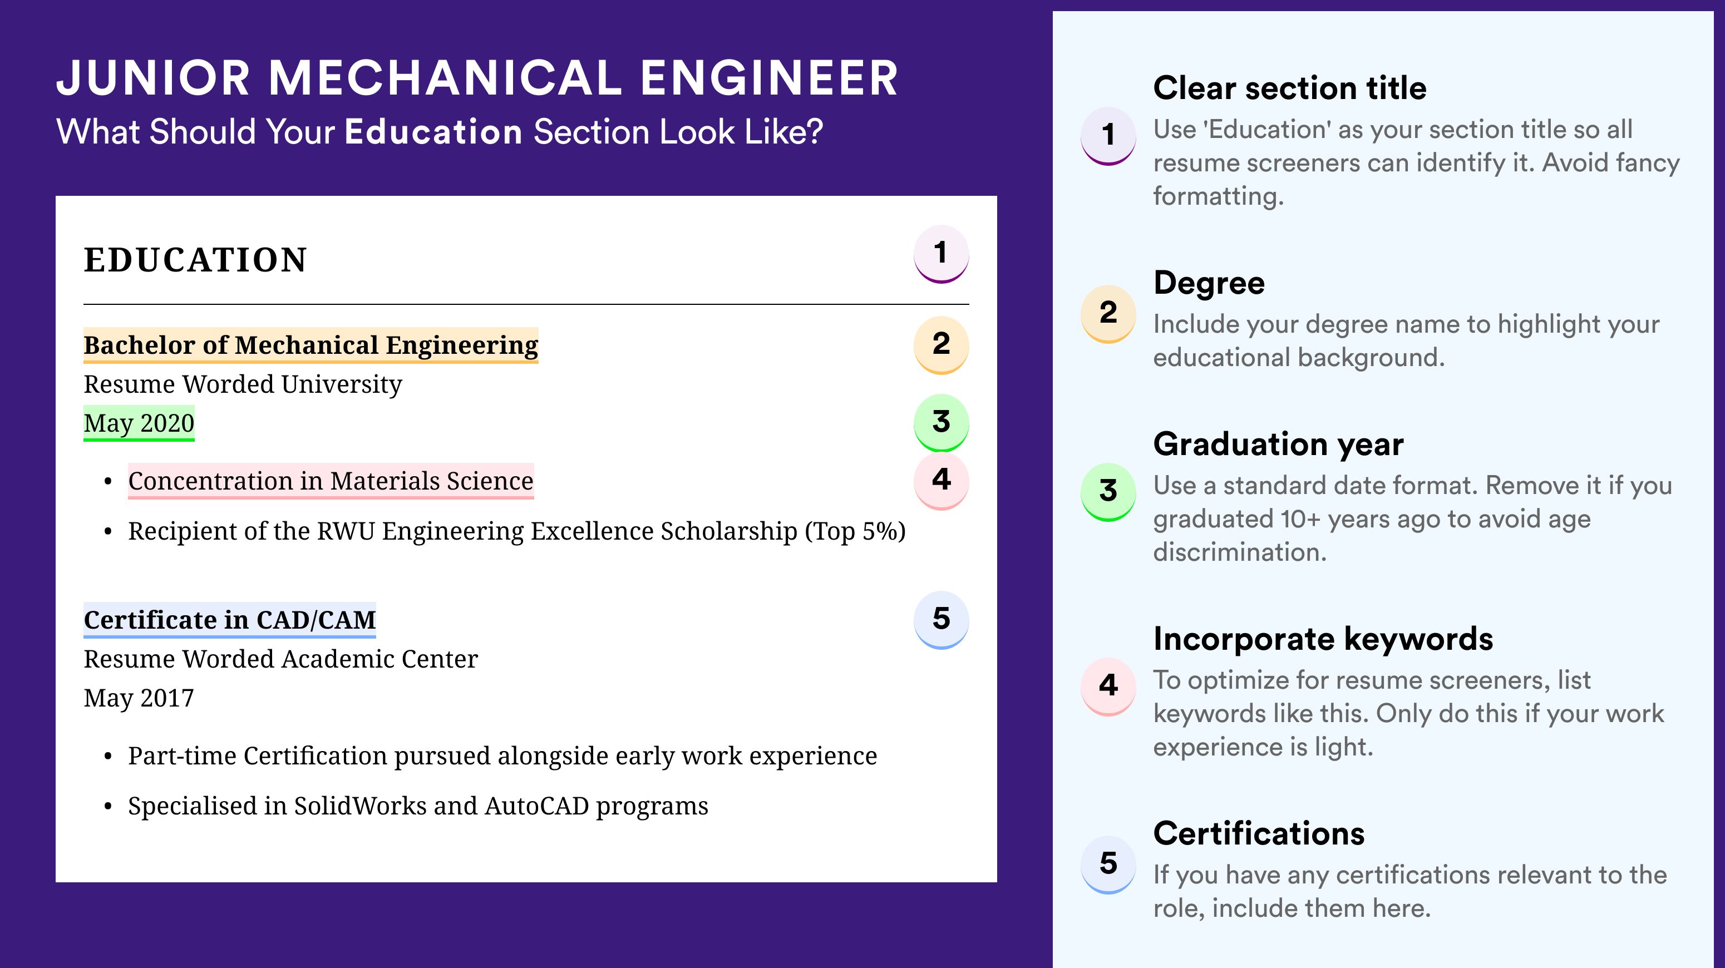Click the number 5 badge beside Certifications
Viewport: 1725px width, 968px height.
click(x=1108, y=864)
